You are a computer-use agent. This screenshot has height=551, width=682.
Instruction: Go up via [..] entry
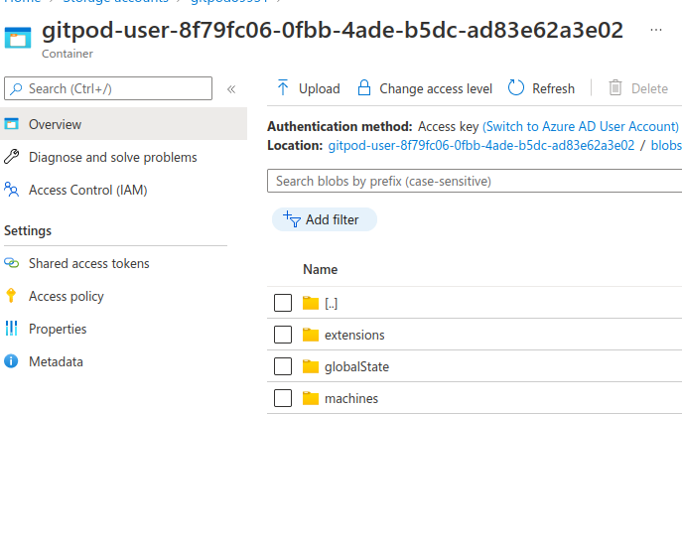tap(331, 304)
